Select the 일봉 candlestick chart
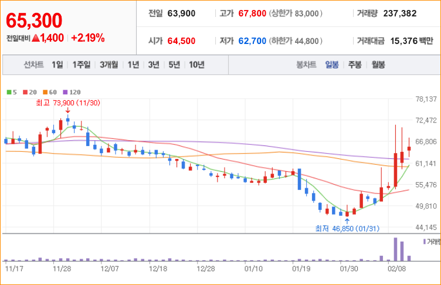 (x=332, y=65)
